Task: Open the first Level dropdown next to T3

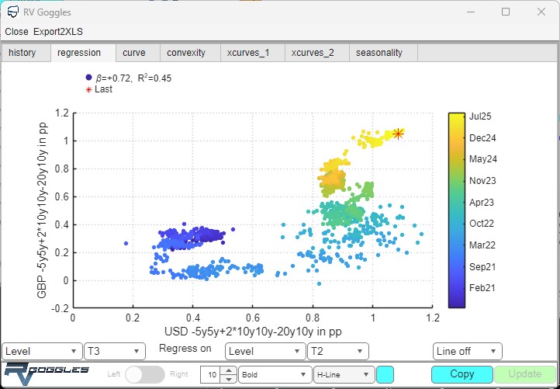Action: [42, 351]
